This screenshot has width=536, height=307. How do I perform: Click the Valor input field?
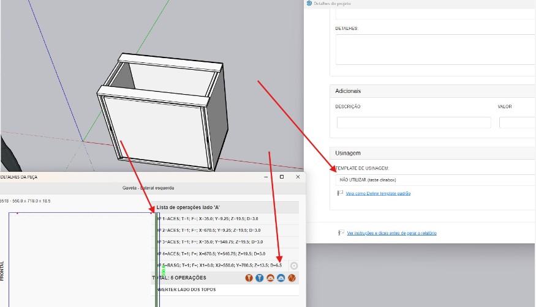pyautogui.click(x=518, y=122)
